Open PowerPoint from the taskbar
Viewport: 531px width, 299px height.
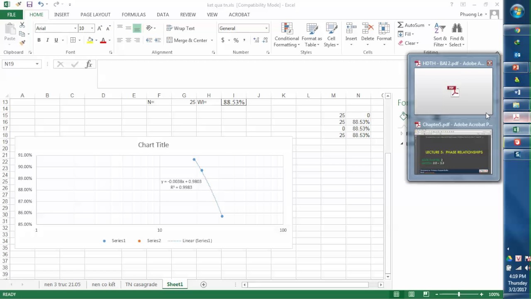(x=517, y=67)
